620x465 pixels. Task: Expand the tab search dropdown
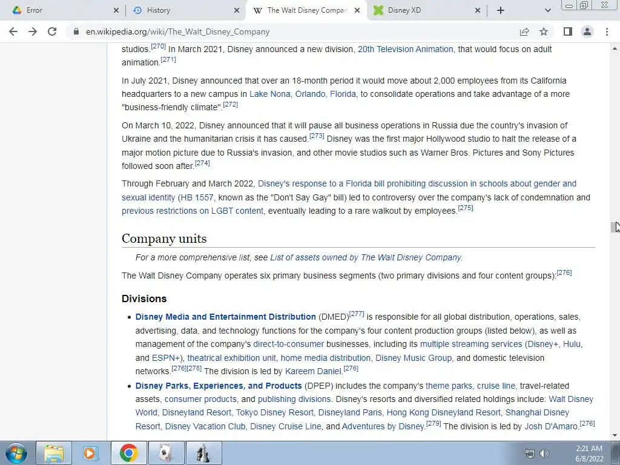coord(547,10)
